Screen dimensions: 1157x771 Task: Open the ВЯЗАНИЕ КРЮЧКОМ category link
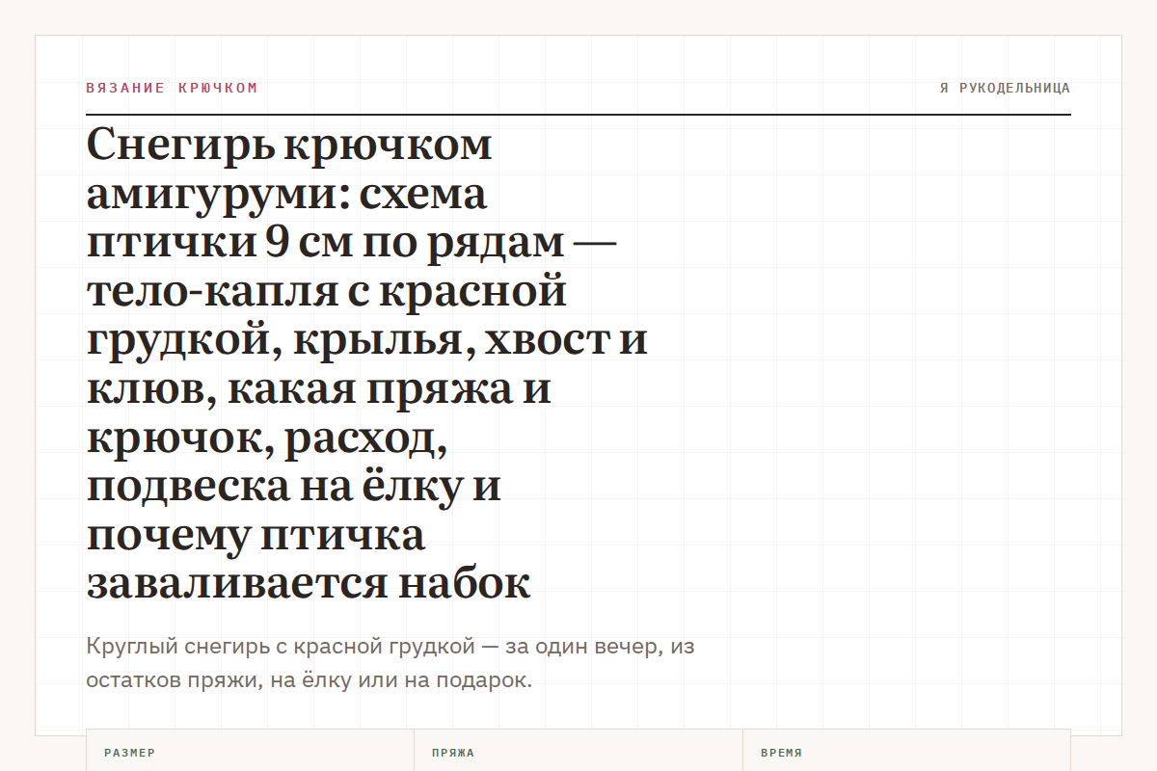pyautogui.click(x=172, y=88)
